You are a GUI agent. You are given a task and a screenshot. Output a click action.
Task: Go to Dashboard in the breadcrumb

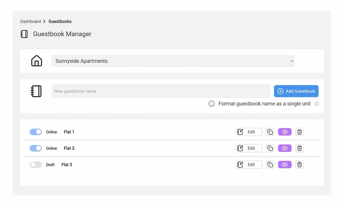[x=30, y=21]
